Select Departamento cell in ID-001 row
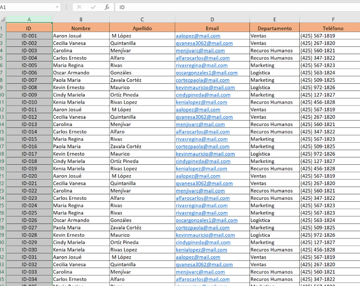Image resolution: width=360 pixels, height=286 pixels. 275,36
